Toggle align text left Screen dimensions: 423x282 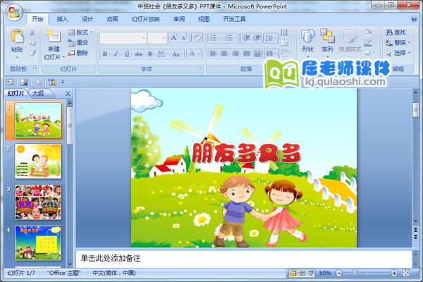[x=213, y=54]
